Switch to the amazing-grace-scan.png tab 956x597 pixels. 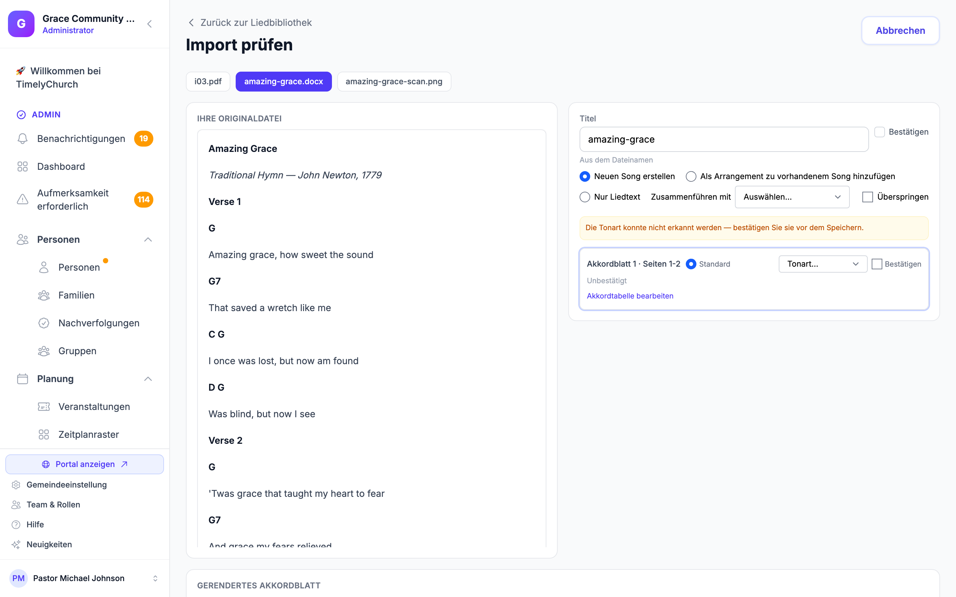coord(394,81)
